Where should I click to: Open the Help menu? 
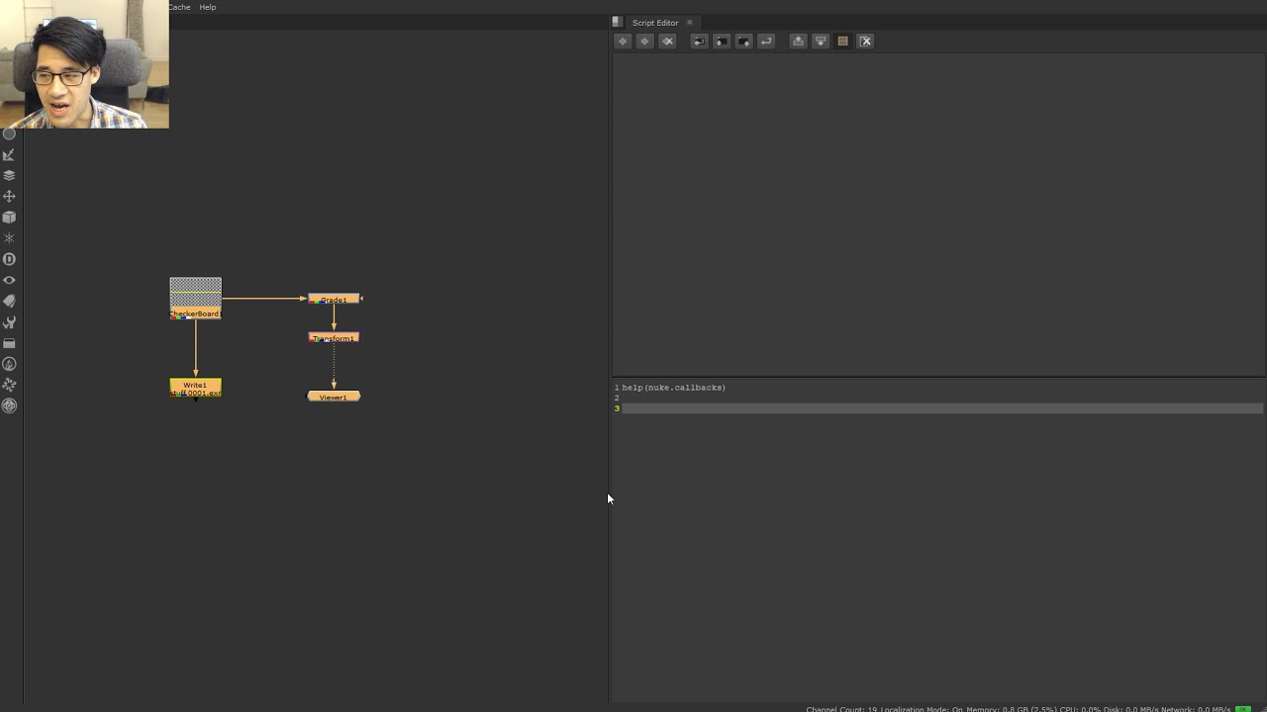208,7
